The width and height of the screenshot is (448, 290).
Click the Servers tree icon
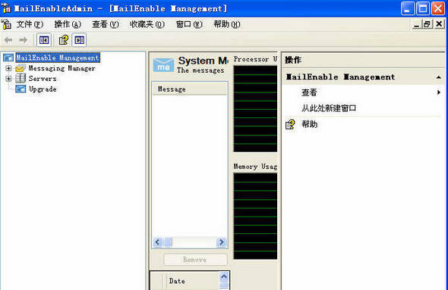tap(21, 78)
